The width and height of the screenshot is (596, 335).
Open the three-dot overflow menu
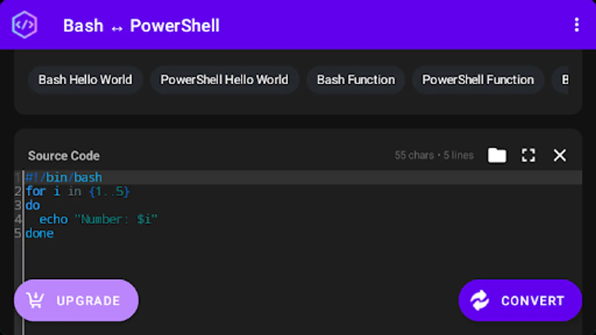coord(576,25)
